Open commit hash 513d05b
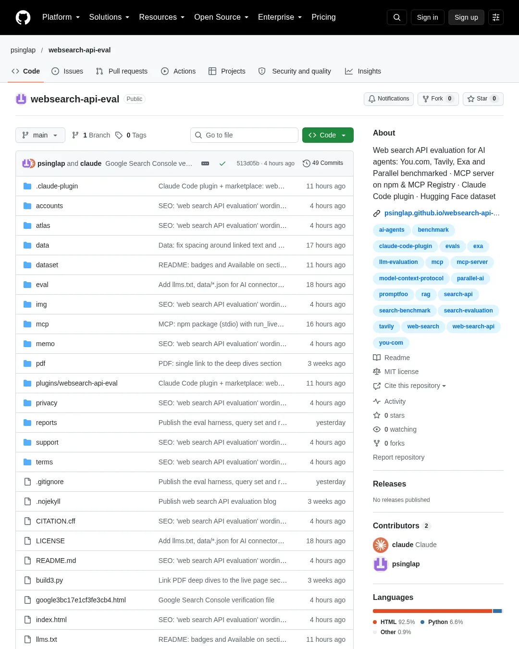Image resolution: width=519 pixels, height=649 pixels. coord(248,163)
